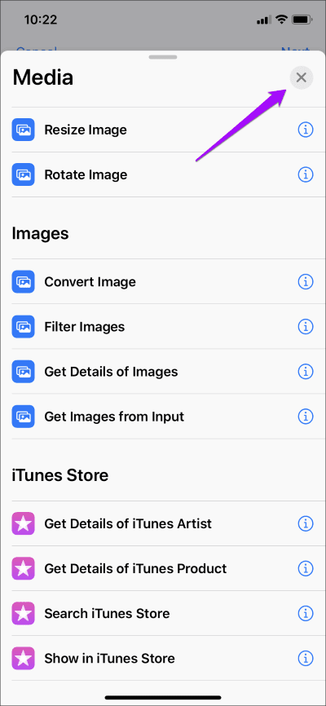
Task: Close the Media actions sheet
Action: point(302,77)
